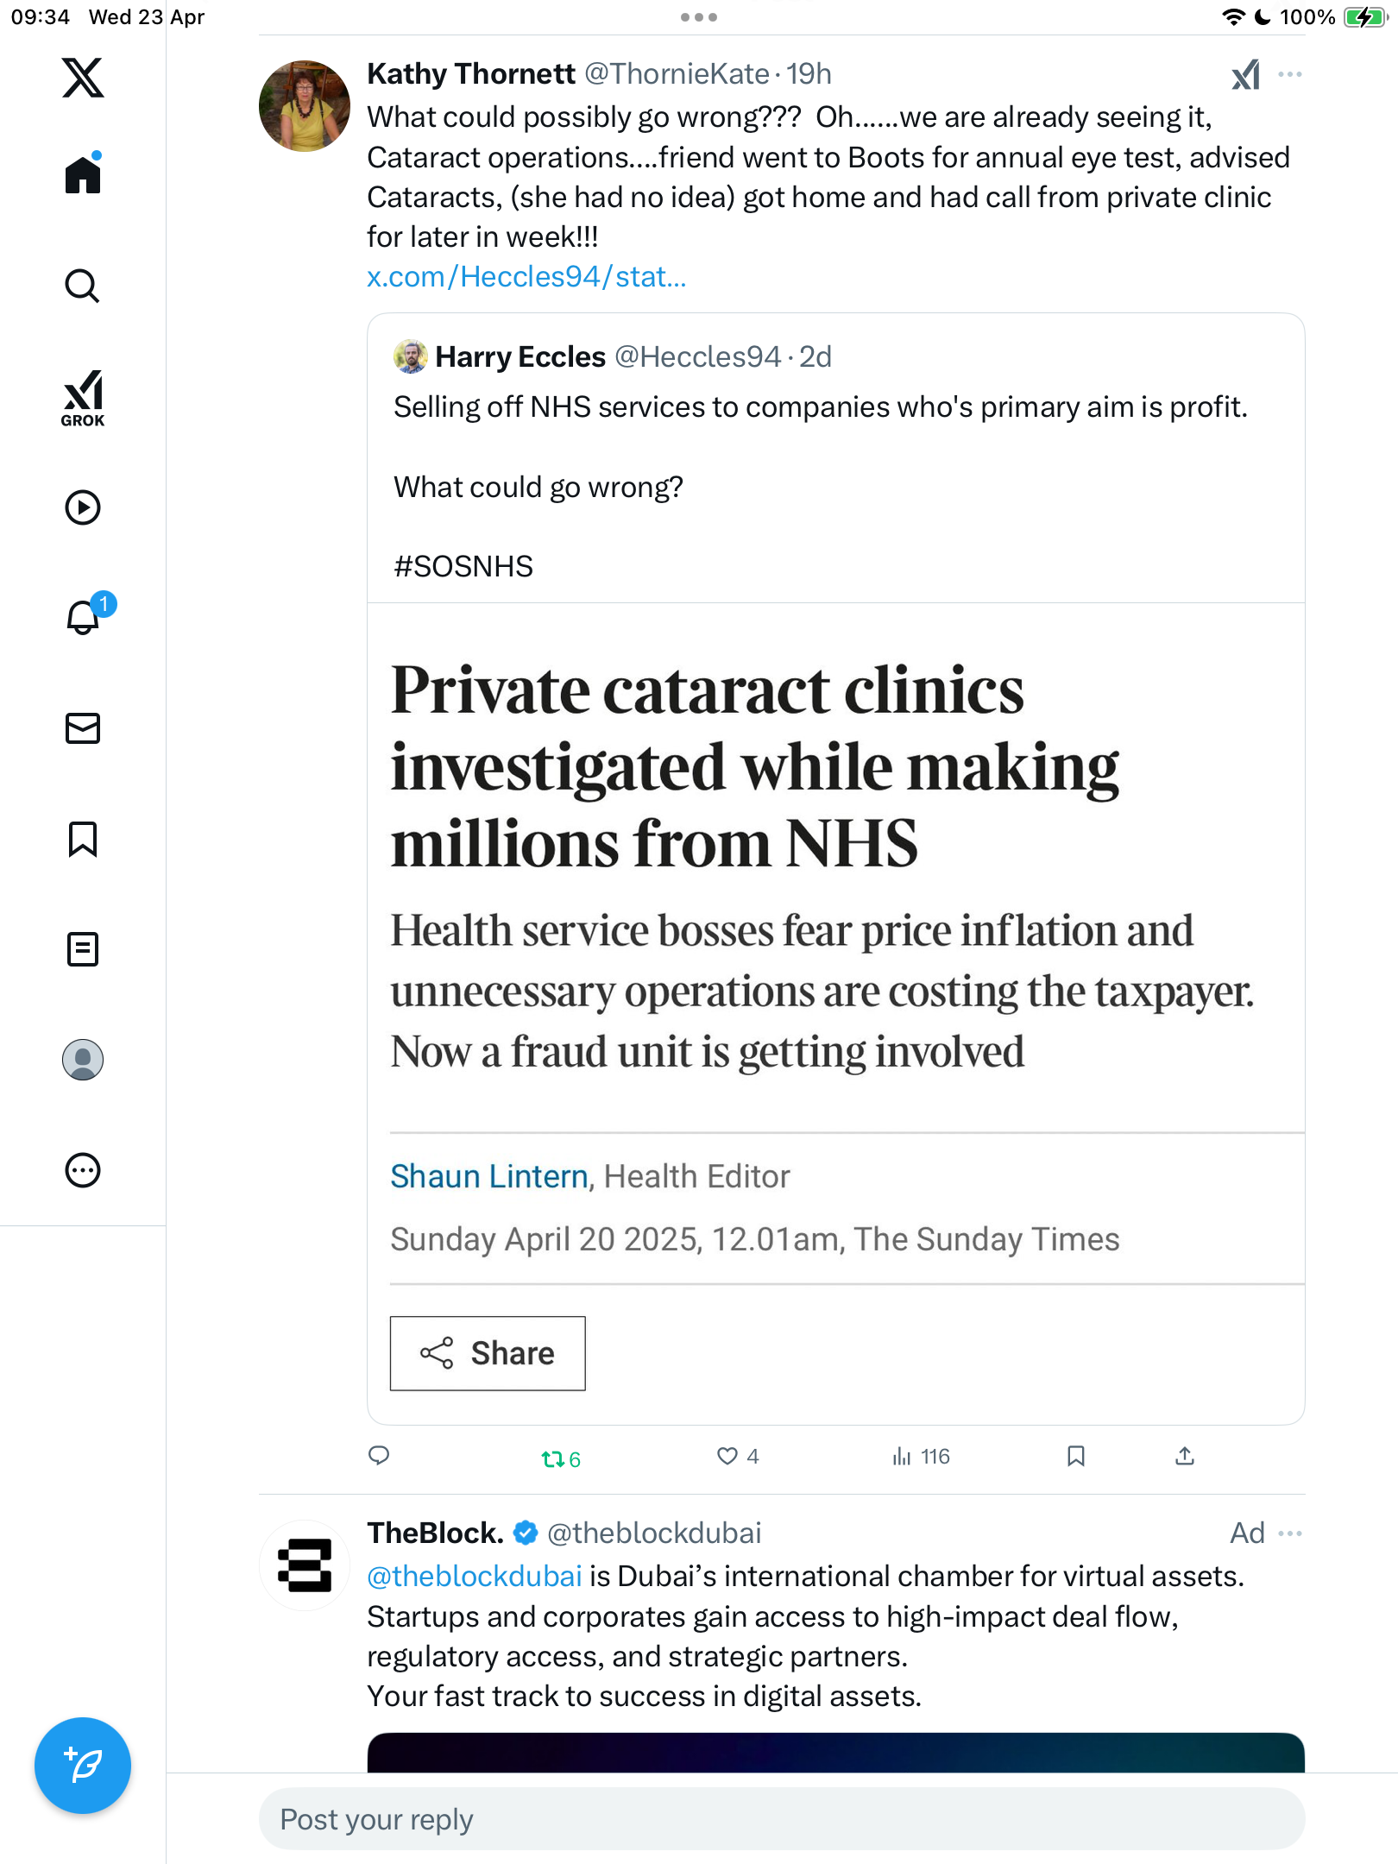Image resolution: width=1398 pixels, height=1864 pixels.
Task: Toggle repost on Kathy Thornett's post
Action: pos(560,1458)
